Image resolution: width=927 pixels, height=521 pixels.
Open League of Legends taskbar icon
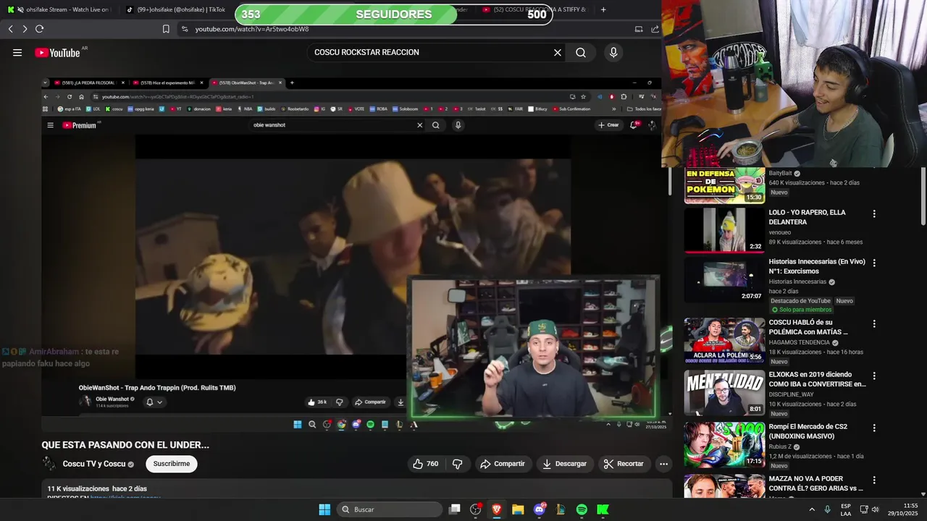click(x=561, y=509)
